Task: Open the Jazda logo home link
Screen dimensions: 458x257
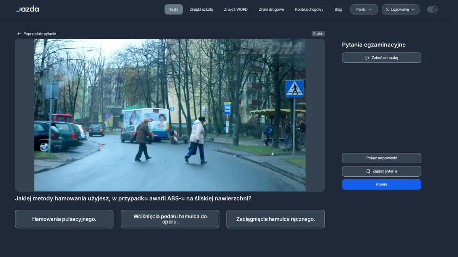Action: click(27, 9)
